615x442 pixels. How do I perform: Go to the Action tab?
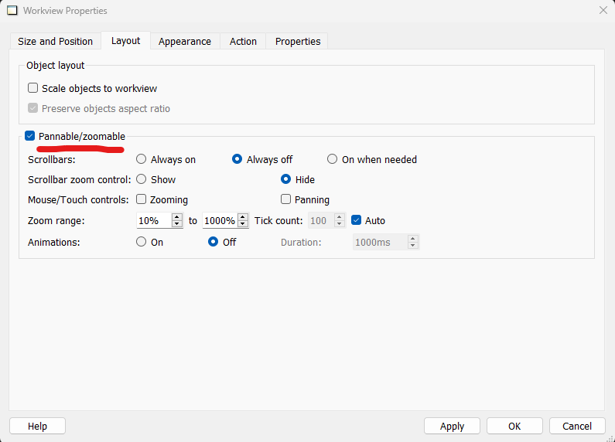243,41
